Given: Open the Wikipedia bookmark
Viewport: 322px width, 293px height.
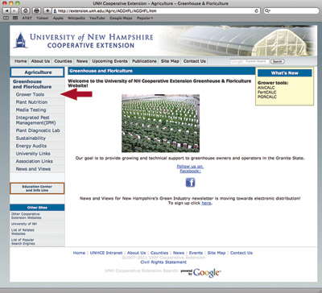Looking at the screenshot, I should point(76,18).
